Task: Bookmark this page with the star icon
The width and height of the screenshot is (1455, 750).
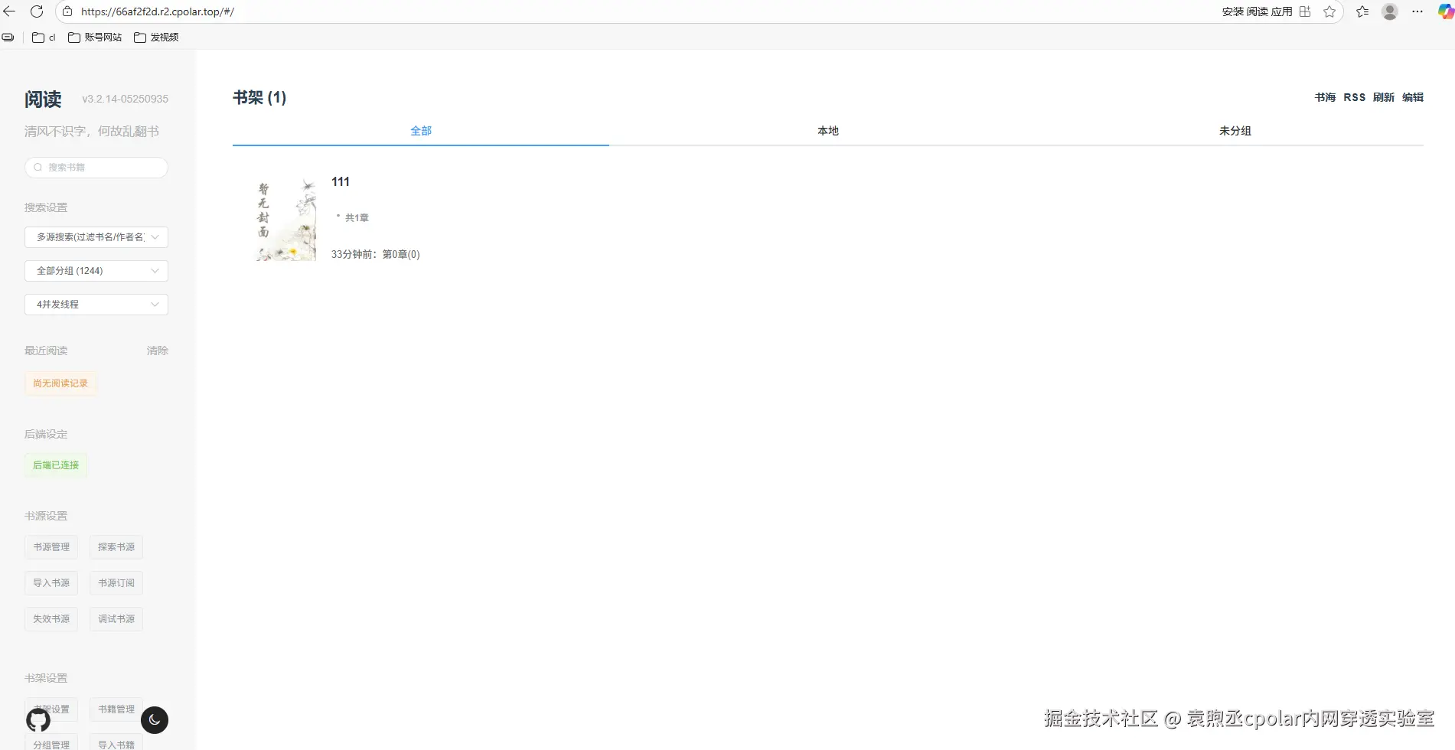Action: coord(1329,11)
